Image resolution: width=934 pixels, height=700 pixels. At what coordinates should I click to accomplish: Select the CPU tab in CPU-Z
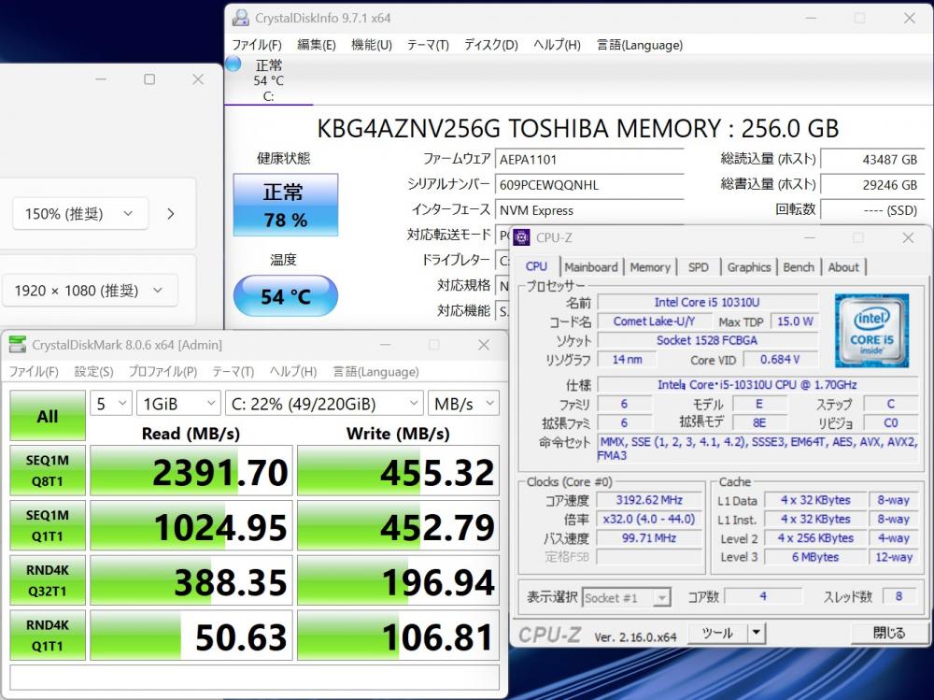tap(536, 266)
